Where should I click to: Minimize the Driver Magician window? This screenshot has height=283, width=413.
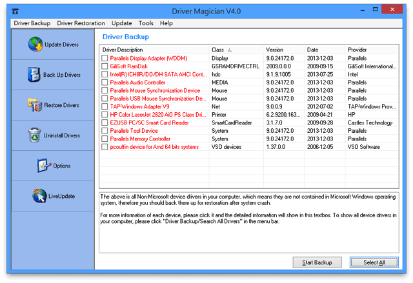tap(363, 10)
